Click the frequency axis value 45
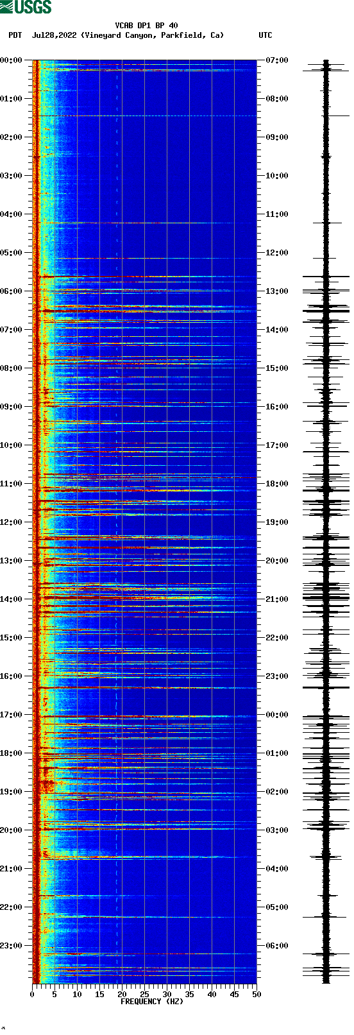Image resolution: width=354 pixels, height=1035 pixels. [x=234, y=995]
